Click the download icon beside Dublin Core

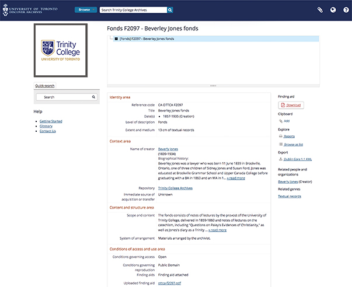(281, 159)
